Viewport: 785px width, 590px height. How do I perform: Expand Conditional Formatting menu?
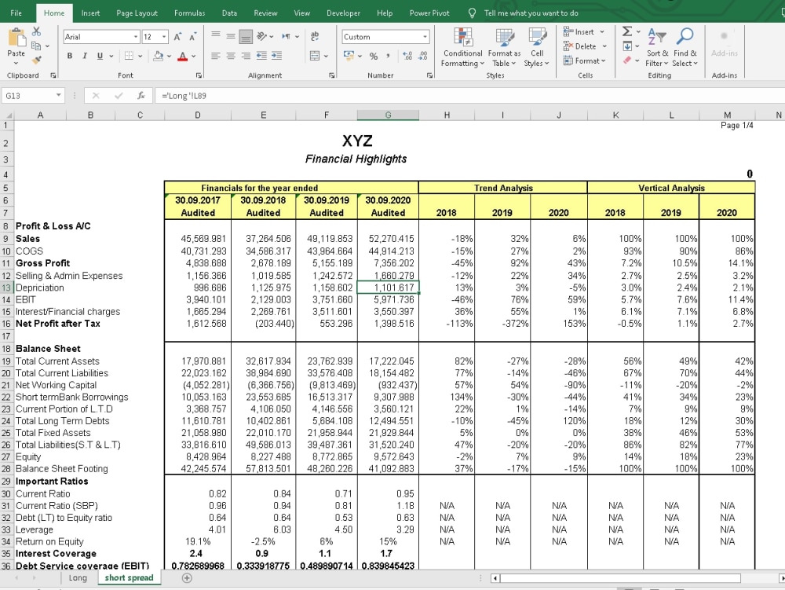462,48
